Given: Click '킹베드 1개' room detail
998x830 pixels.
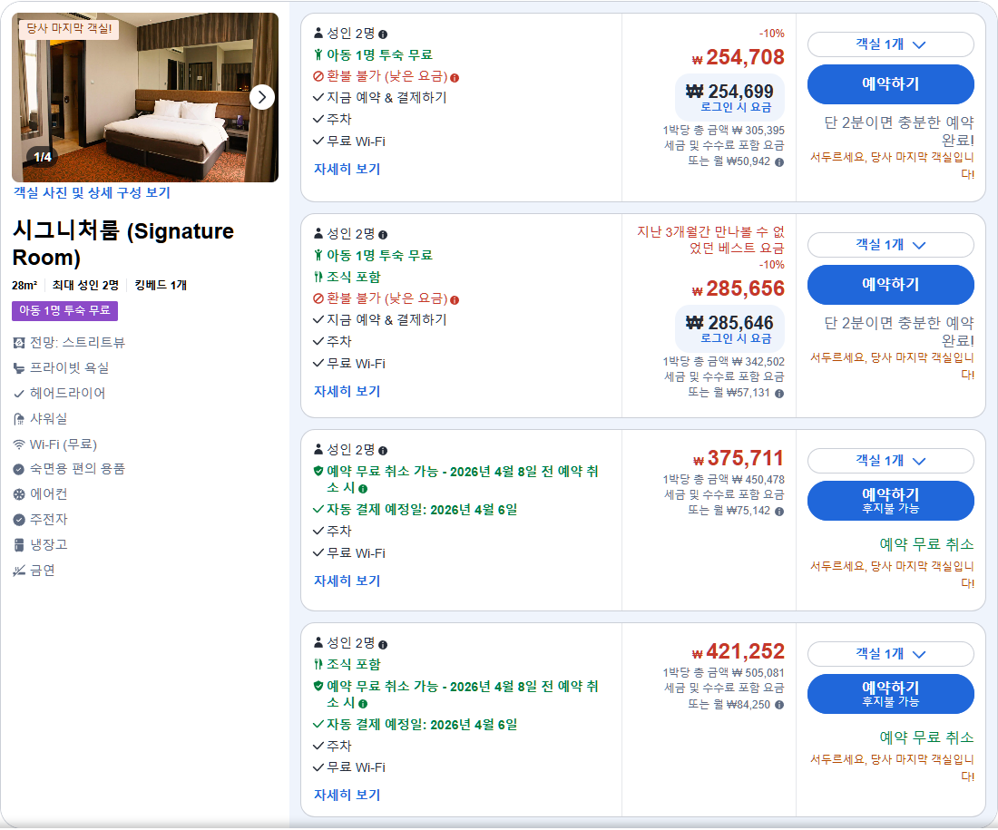Looking at the screenshot, I should [x=161, y=286].
